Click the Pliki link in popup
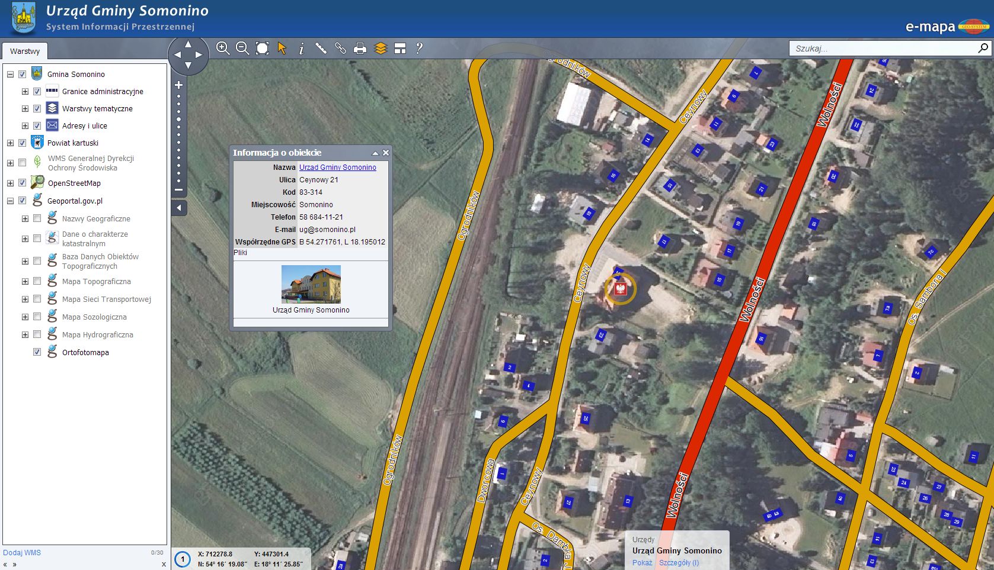Image resolution: width=994 pixels, height=570 pixels. click(x=240, y=253)
